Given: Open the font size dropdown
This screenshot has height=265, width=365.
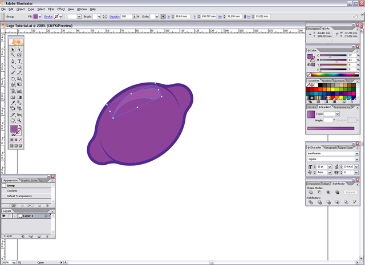Looking at the screenshot, I should coord(330,167).
